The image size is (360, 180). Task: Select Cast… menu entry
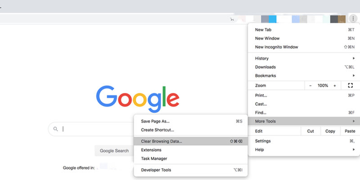[304, 104]
